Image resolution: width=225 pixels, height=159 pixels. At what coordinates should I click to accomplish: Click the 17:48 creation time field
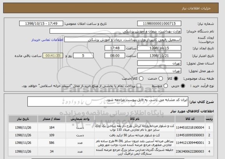point(115,48)
